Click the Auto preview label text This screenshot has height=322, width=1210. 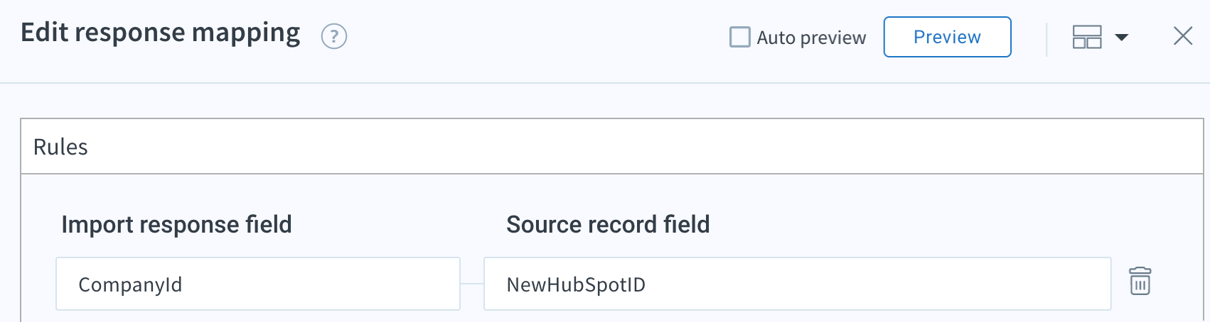tap(811, 38)
